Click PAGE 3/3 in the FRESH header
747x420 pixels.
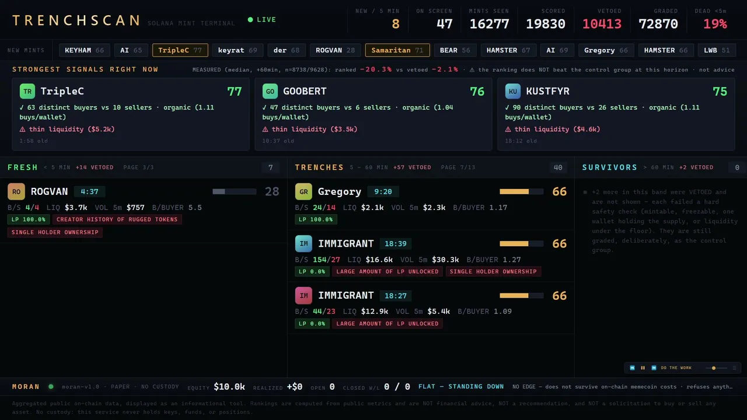[138, 167]
